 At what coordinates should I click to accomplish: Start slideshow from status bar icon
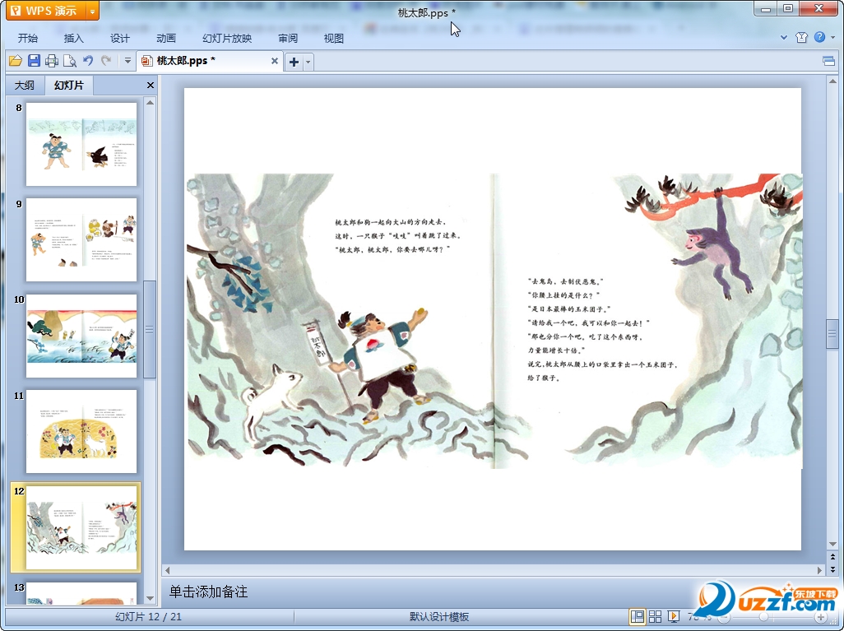tap(674, 616)
